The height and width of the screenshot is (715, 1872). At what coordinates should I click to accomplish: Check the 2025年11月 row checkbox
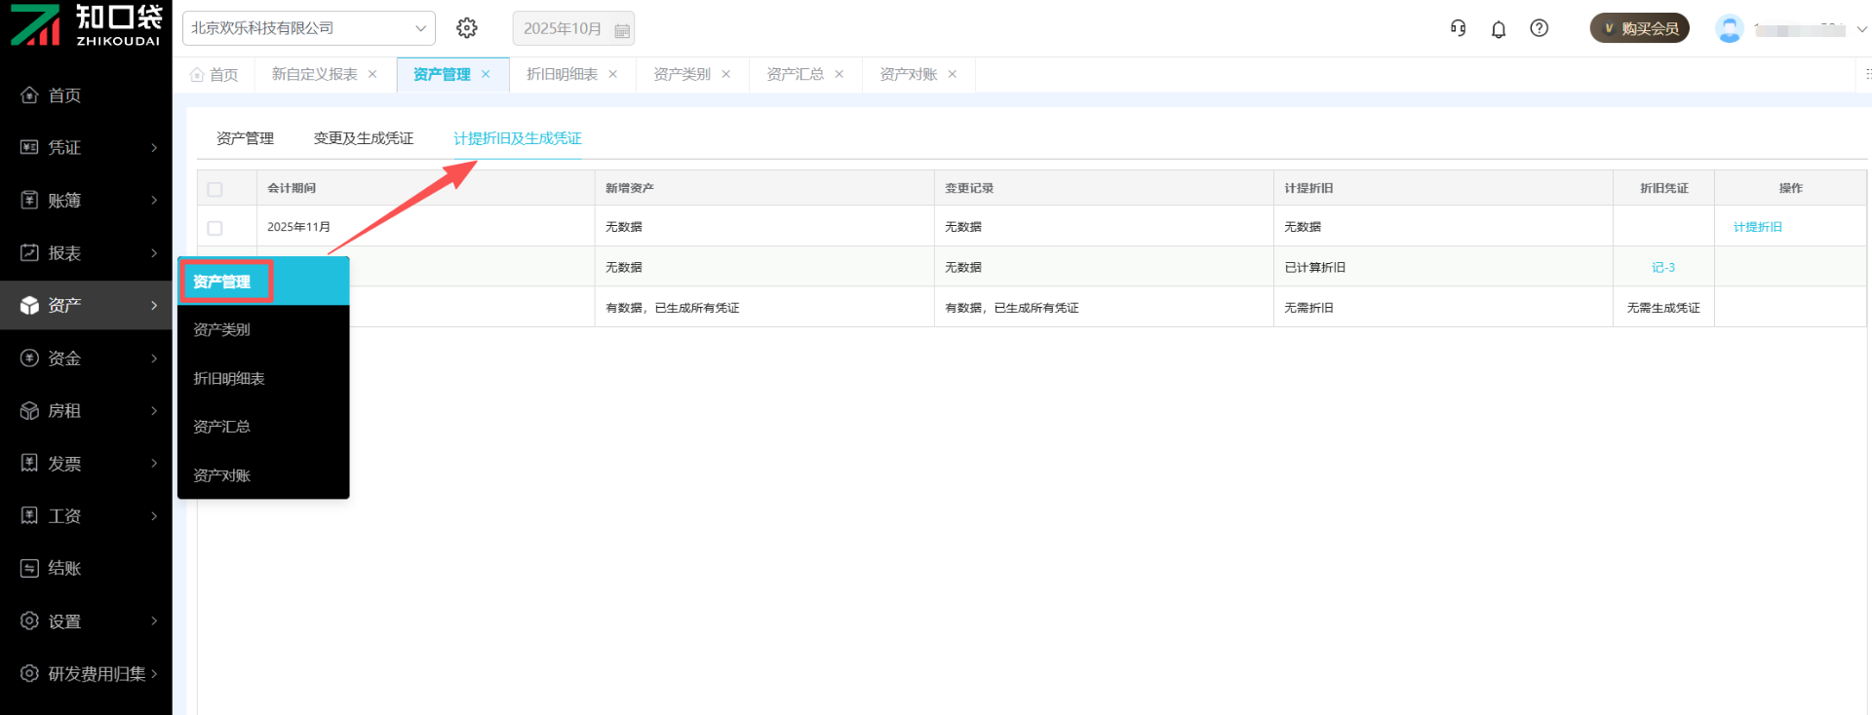click(215, 228)
